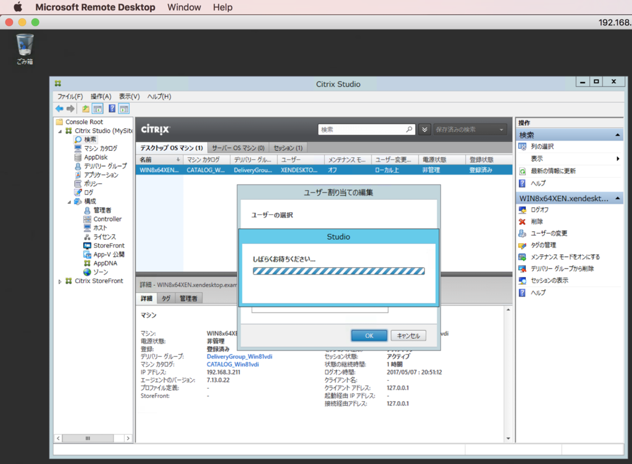
Task: Open Window menu in the macOS menu bar
Action: (x=184, y=7)
